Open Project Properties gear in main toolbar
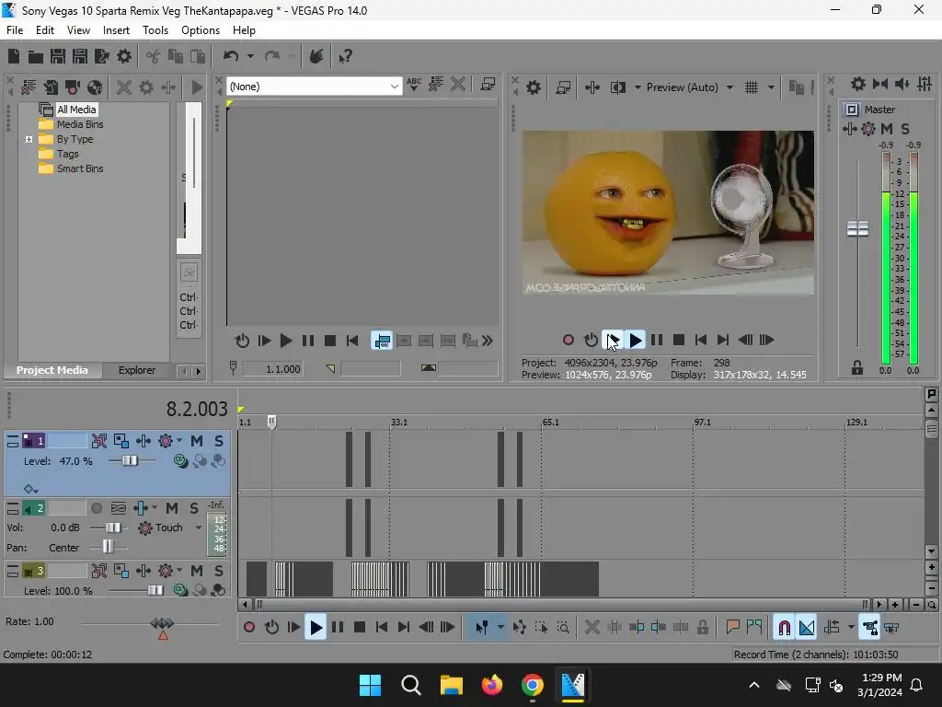The image size is (942, 707). click(124, 56)
